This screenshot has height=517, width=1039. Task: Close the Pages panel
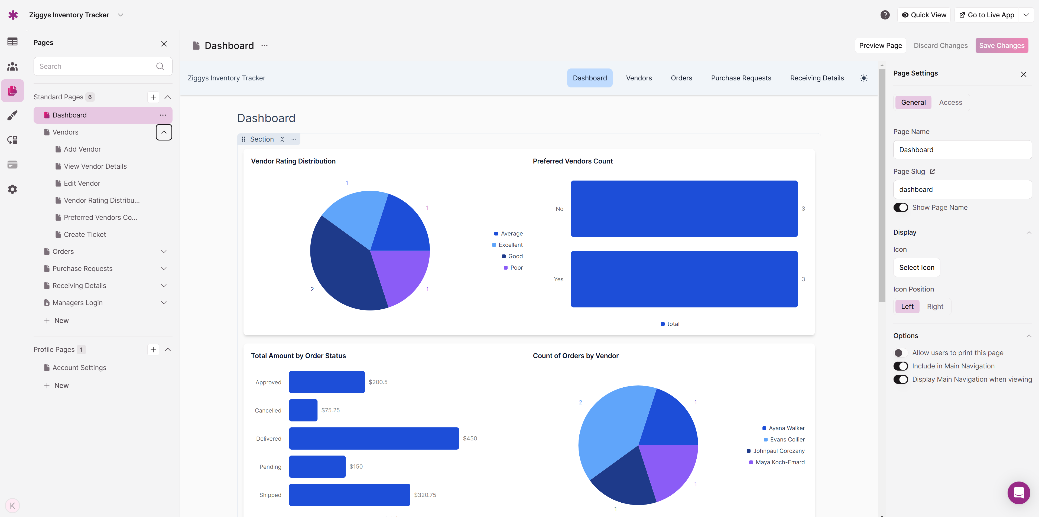click(164, 44)
